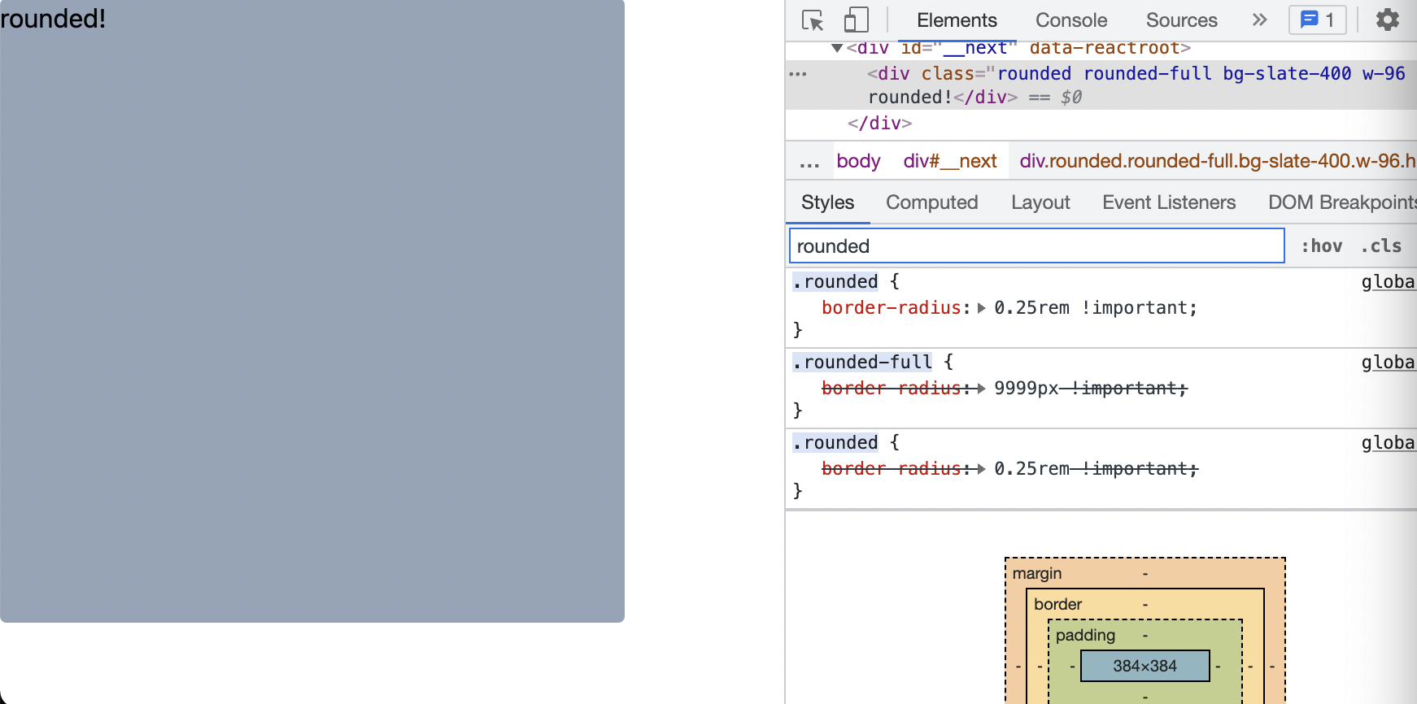The width and height of the screenshot is (1417, 704).
Task: Open the Event Listeners tab
Action: coord(1169,202)
